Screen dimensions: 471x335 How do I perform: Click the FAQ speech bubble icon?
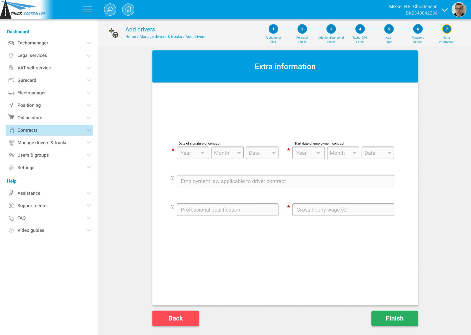click(11, 218)
